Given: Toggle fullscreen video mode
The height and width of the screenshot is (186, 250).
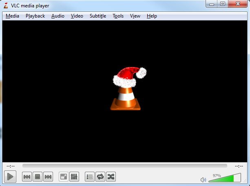Looking at the screenshot, I should [x=64, y=177].
